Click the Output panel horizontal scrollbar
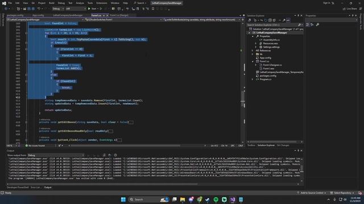364x204 pixels. pos(104,184)
